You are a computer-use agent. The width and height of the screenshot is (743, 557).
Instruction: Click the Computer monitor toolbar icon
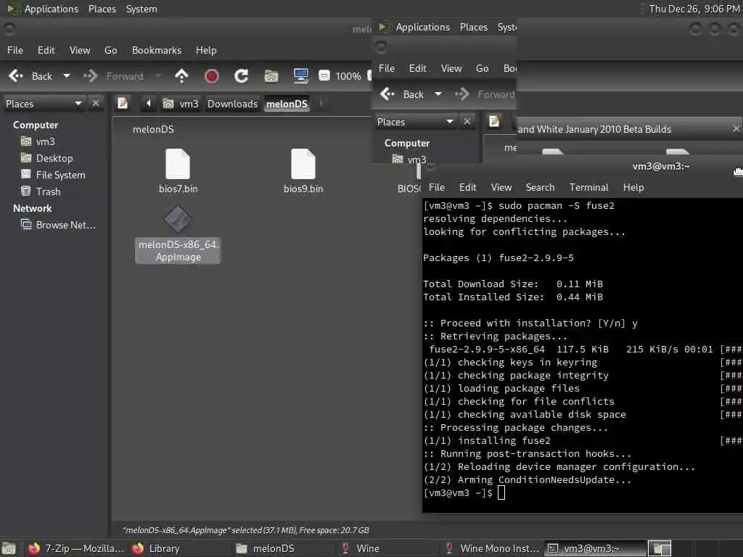301,75
